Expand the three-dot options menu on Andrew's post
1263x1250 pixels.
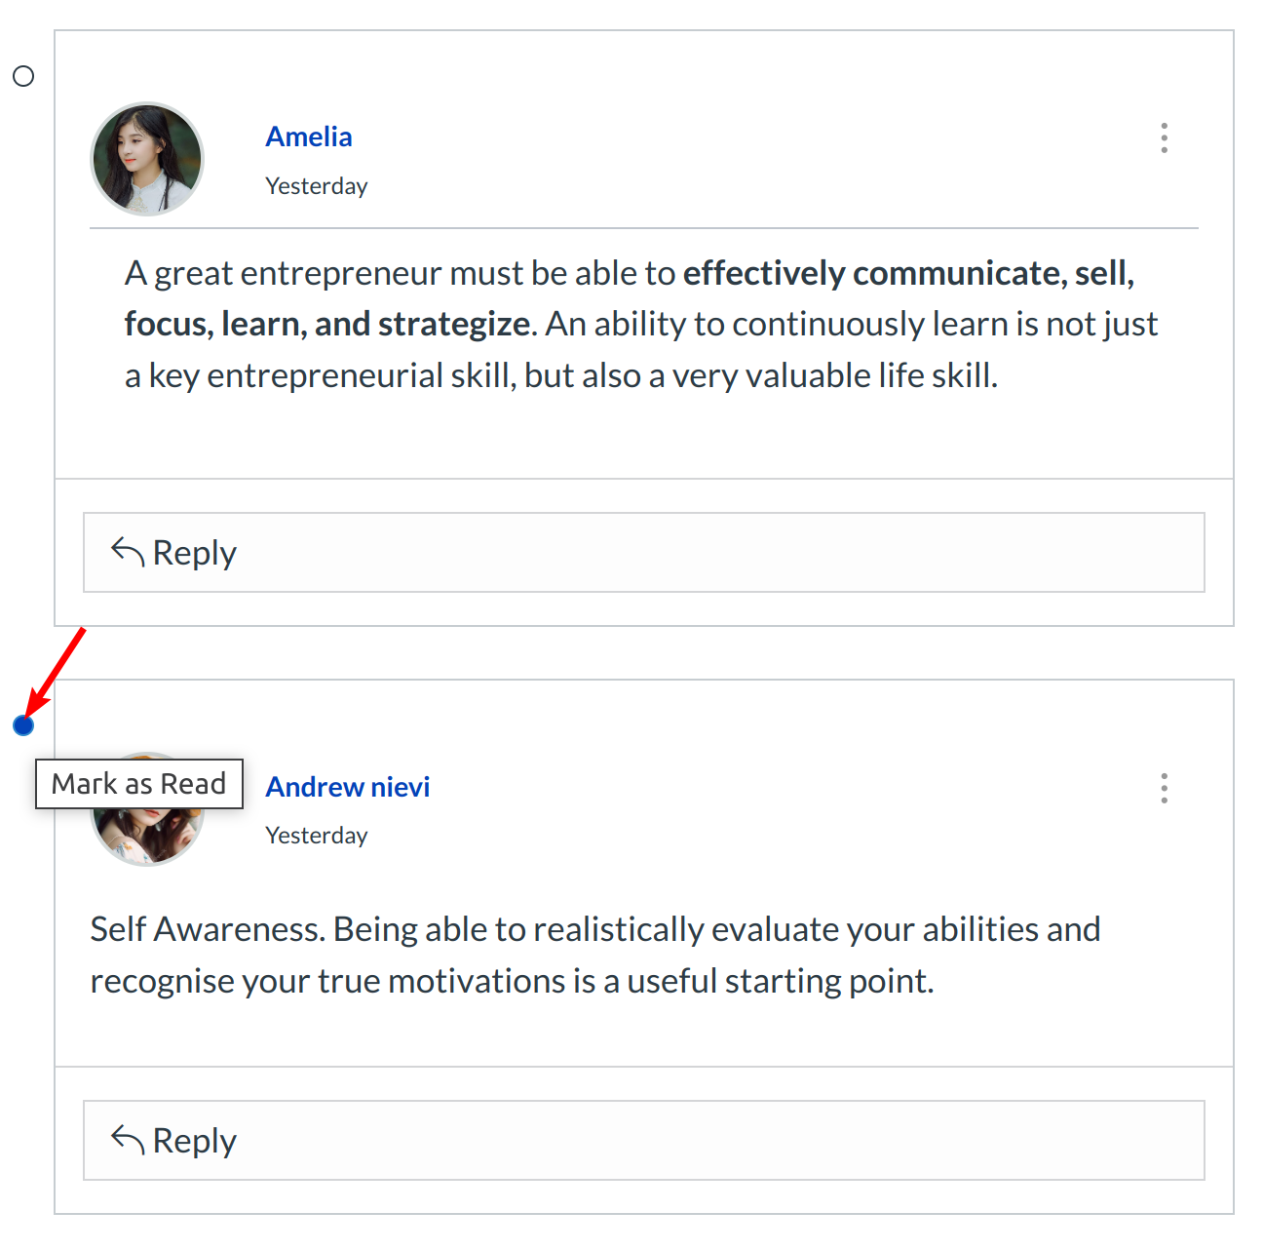point(1164,788)
